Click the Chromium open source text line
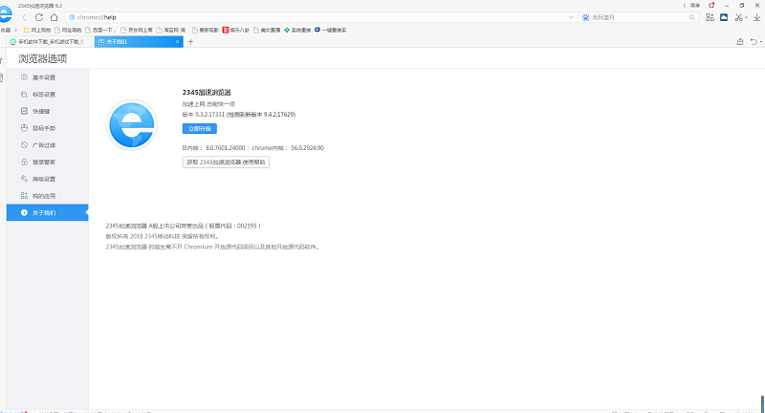765x413 pixels. (212, 247)
